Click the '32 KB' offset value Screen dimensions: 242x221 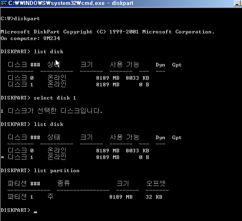pyautogui.click(x=154, y=197)
